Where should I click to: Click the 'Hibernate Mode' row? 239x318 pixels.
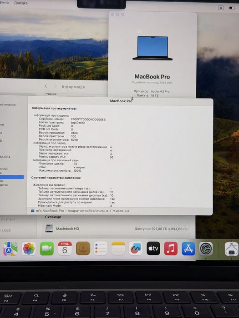75,206
